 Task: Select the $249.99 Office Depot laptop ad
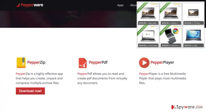coord(148,36)
